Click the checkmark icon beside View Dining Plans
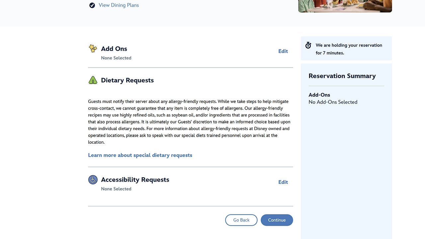 click(92, 5)
